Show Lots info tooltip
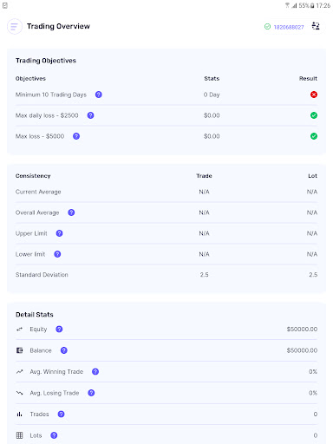The image size is (333, 444). click(54, 435)
